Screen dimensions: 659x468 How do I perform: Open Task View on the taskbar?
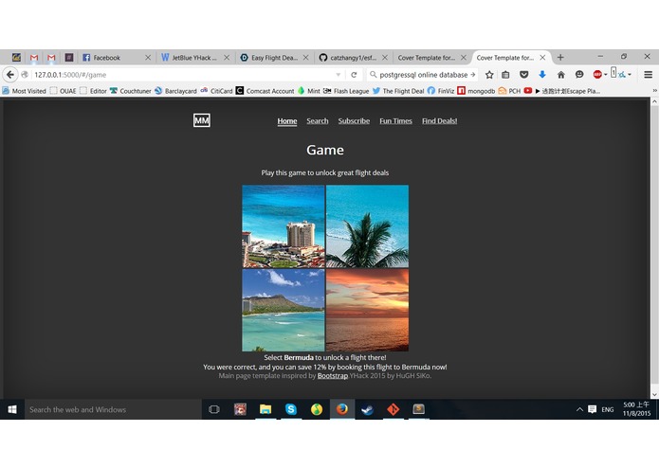(x=214, y=409)
